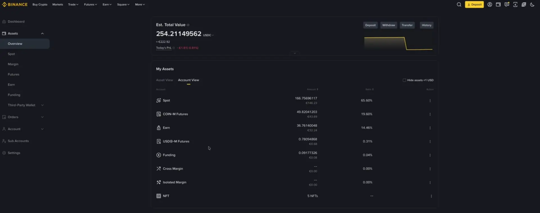
Task: Open more actions for Funding row
Action: [430, 155]
